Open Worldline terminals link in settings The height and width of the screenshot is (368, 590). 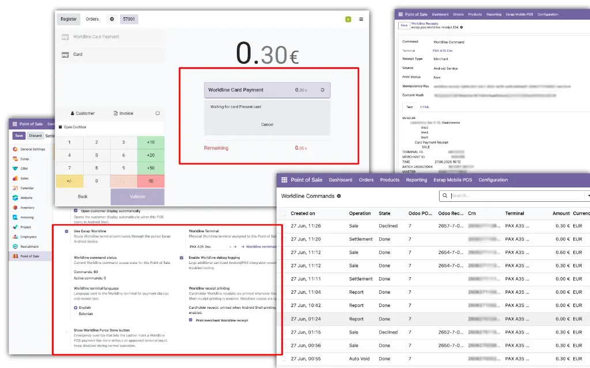[x=259, y=247]
